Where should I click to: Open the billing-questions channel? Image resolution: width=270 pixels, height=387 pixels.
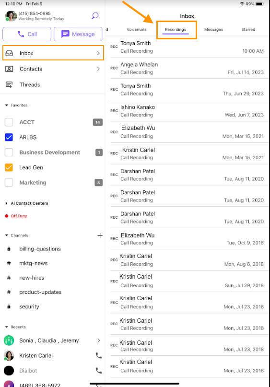[x=40, y=249]
